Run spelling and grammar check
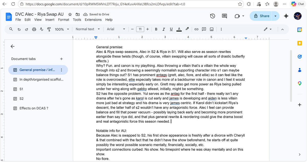The width and height of the screenshot is (307, 162). pyautogui.click(x=41, y=29)
